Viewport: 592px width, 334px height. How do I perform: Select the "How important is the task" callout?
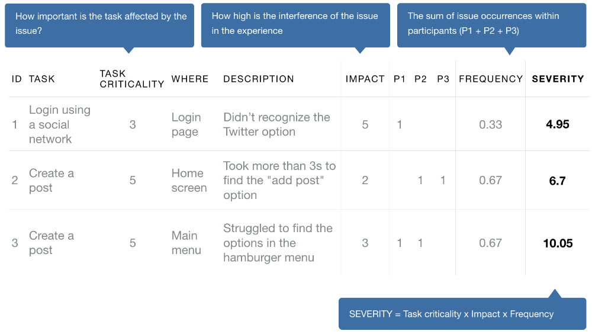pyautogui.click(x=99, y=24)
